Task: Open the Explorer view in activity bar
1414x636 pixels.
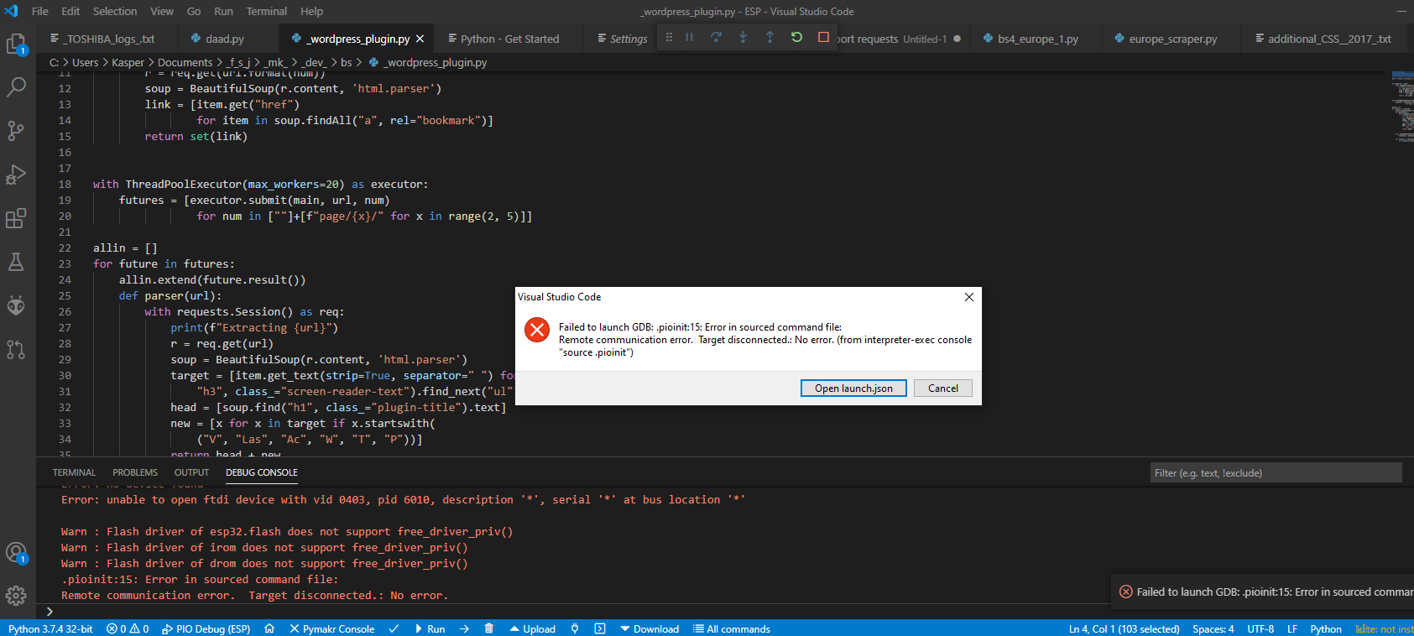Action: [17, 44]
